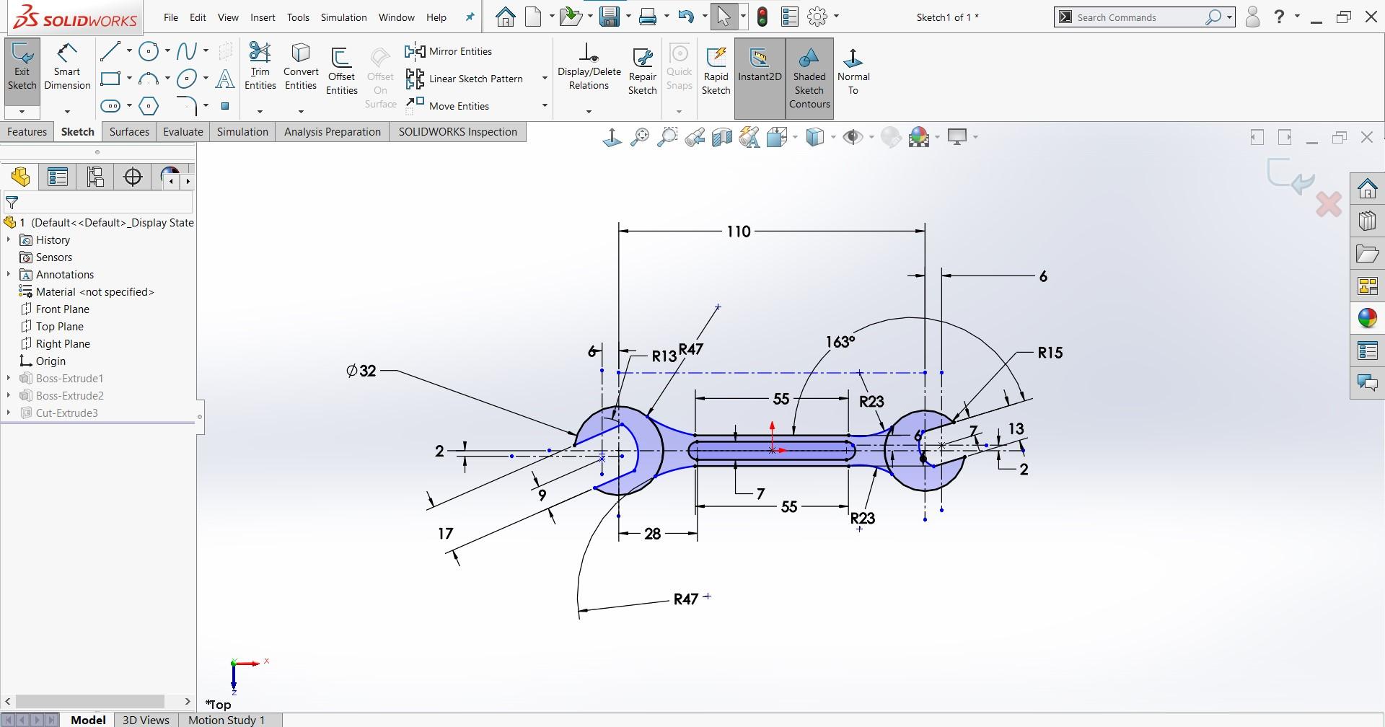Switch to the Features tab
Viewport: 1385px width, 727px height.
tap(27, 131)
